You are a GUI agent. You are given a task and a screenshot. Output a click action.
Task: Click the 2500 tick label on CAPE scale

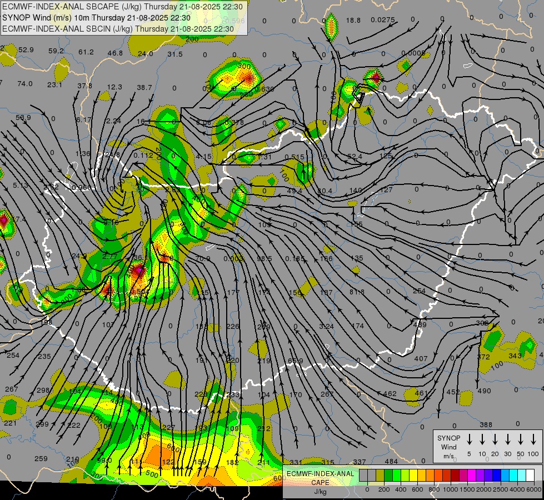pos(501,489)
